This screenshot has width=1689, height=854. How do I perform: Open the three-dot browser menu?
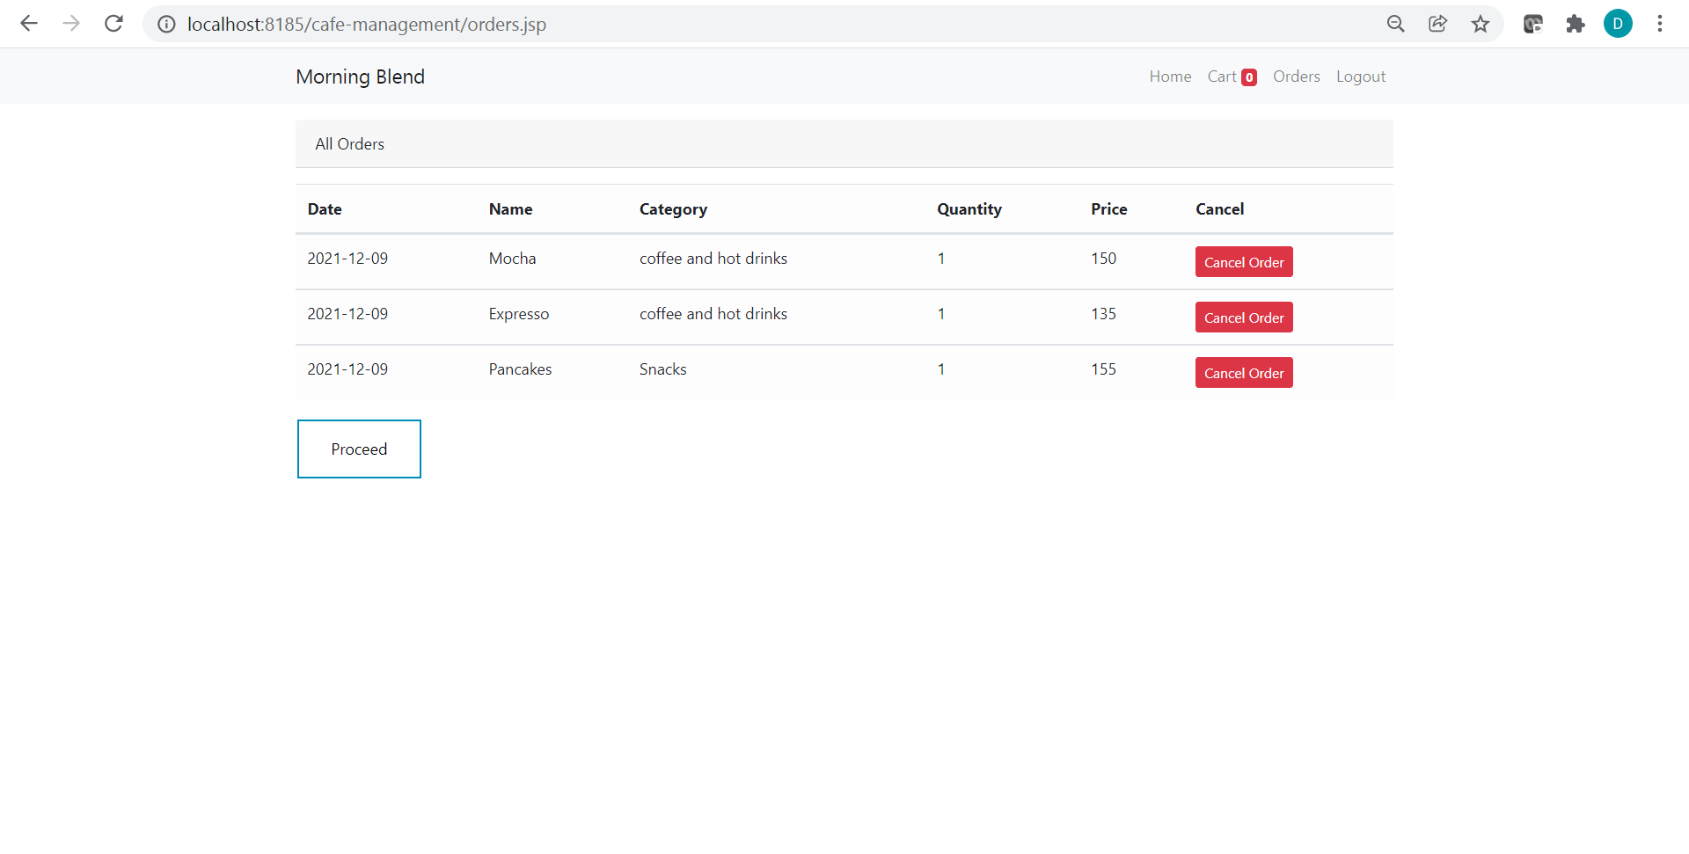[x=1661, y=24]
